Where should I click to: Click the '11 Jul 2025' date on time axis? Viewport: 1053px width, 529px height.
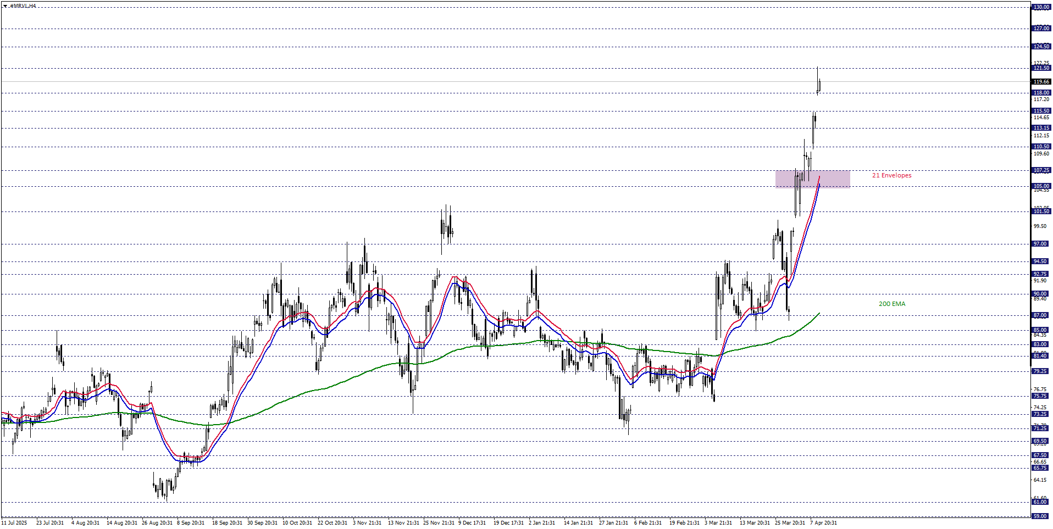click(14, 522)
